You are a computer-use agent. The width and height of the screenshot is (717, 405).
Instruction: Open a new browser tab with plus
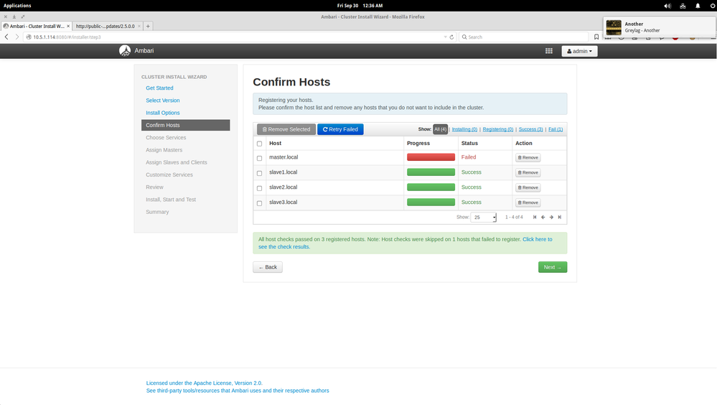click(148, 26)
